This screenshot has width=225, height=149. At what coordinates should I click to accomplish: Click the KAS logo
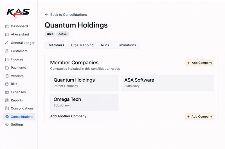tap(18, 13)
